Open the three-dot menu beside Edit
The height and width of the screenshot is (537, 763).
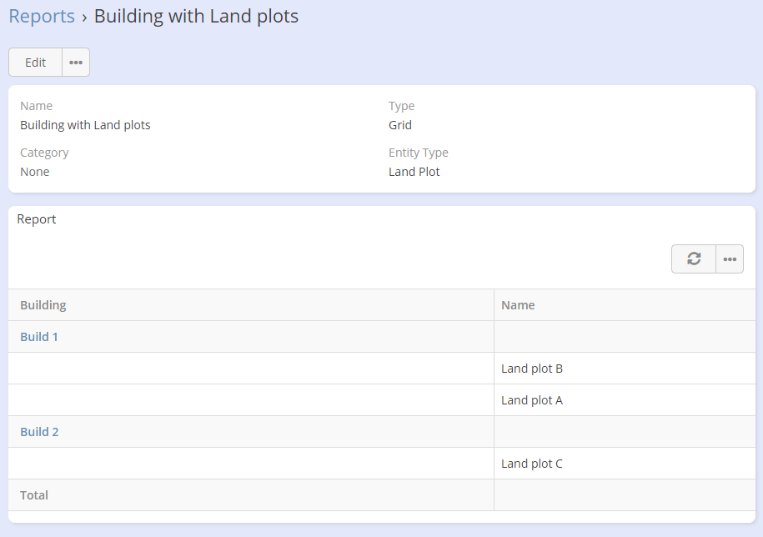tap(76, 63)
